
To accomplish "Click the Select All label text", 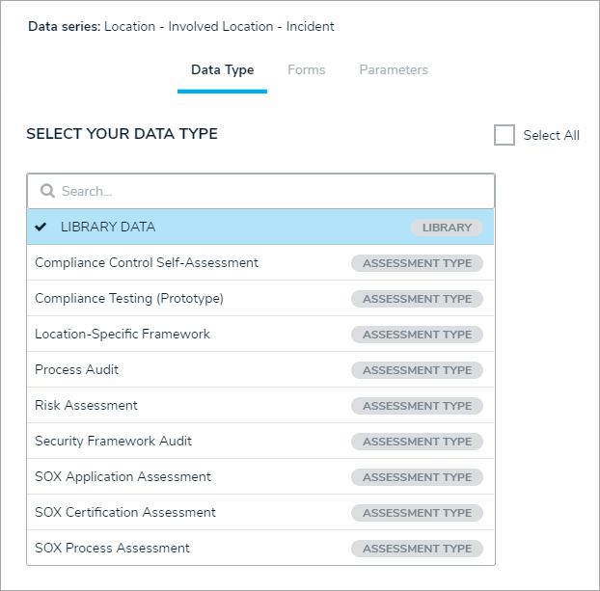I will [x=551, y=136].
